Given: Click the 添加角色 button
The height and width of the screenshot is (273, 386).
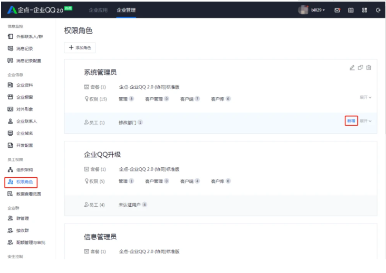Looking at the screenshot, I should [80, 48].
